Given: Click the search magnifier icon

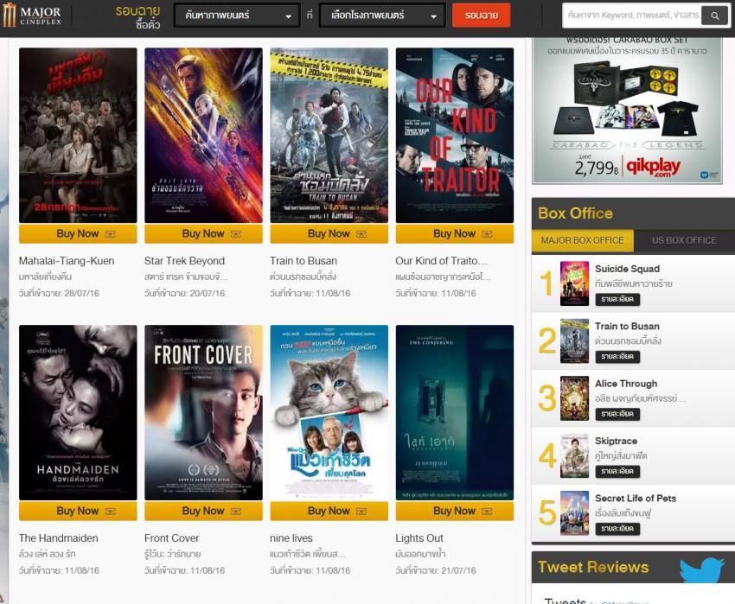Looking at the screenshot, I should [714, 16].
